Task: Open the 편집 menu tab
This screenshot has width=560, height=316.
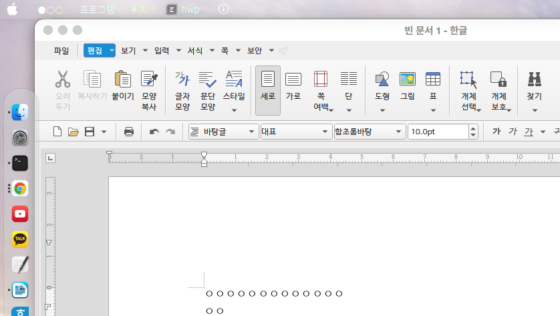Action: pos(95,51)
